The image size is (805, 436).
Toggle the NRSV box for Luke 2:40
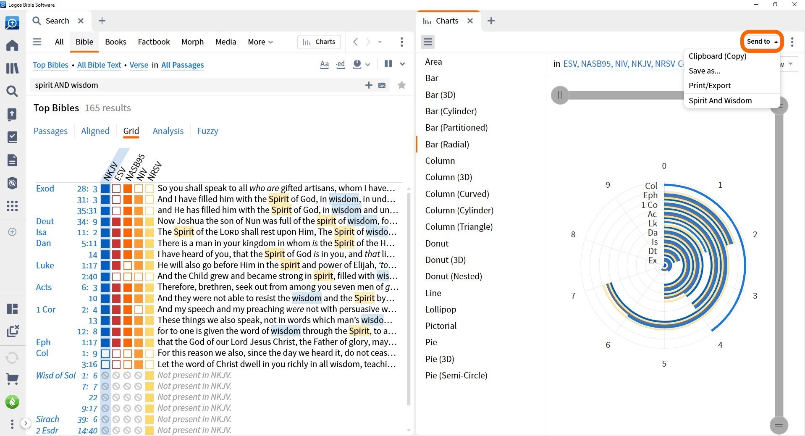click(x=149, y=276)
